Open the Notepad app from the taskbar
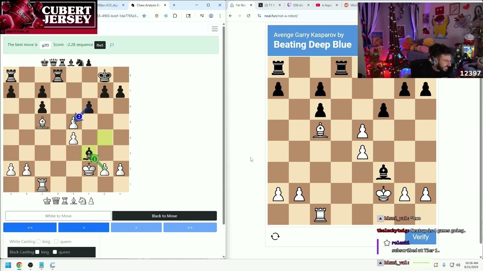 point(42,265)
